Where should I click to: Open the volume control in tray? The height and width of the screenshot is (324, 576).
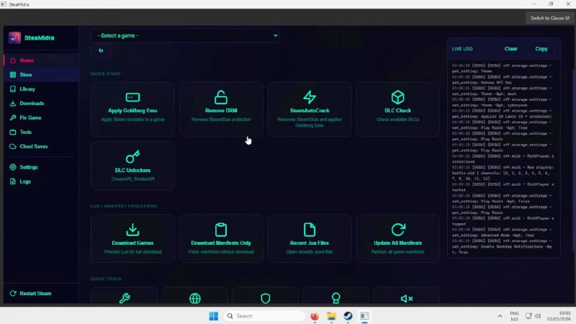tap(538, 316)
